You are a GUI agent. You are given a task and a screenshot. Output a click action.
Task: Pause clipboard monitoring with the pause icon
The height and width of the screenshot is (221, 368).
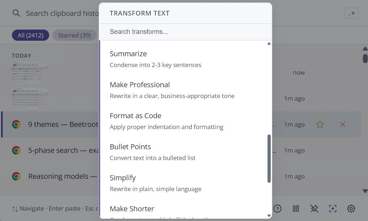pyautogui.click(x=296, y=208)
